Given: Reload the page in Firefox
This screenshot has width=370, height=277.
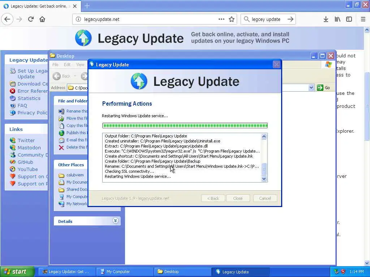Looking at the screenshot, I should click(31, 19).
